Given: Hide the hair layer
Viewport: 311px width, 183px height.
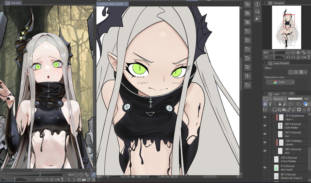Looking at the screenshot, I should coord(265,134).
